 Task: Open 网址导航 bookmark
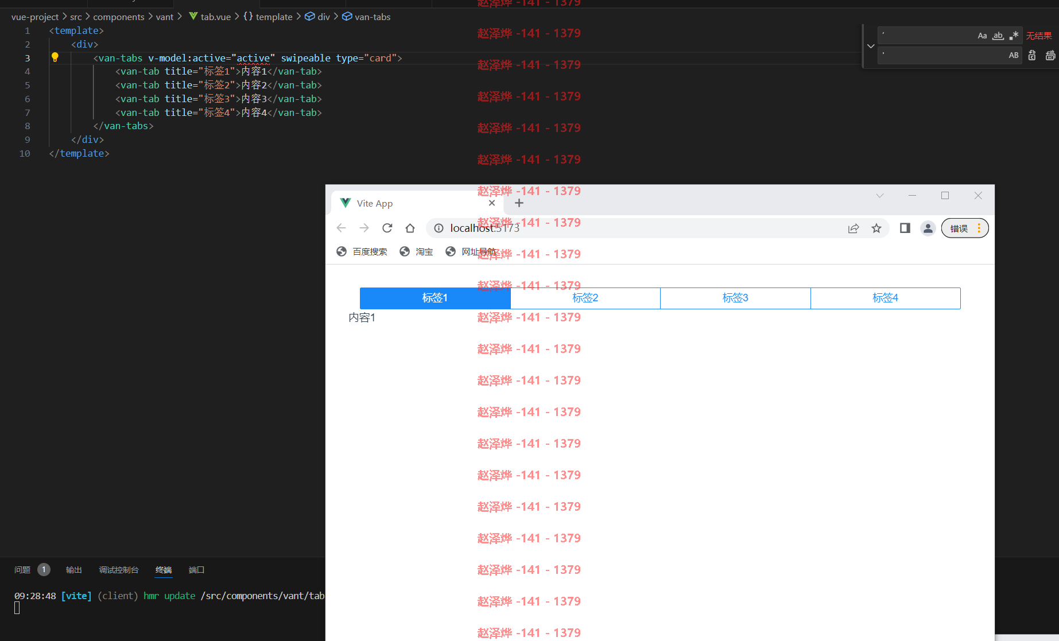pyautogui.click(x=471, y=251)
